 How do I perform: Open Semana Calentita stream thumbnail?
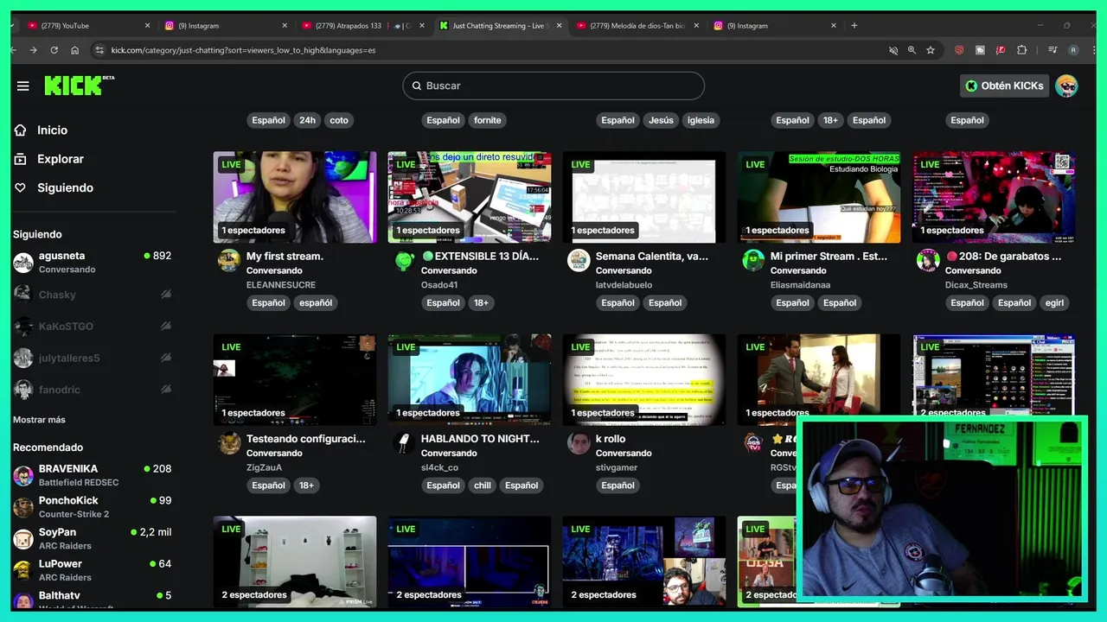[644, 197]
